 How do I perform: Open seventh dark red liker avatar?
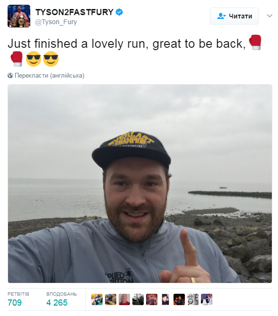coord(179,299)
